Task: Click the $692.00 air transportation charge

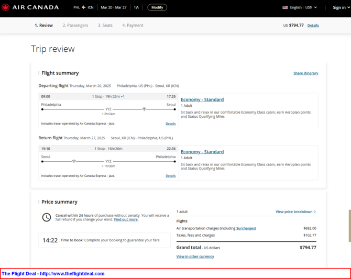Action: 310,228
